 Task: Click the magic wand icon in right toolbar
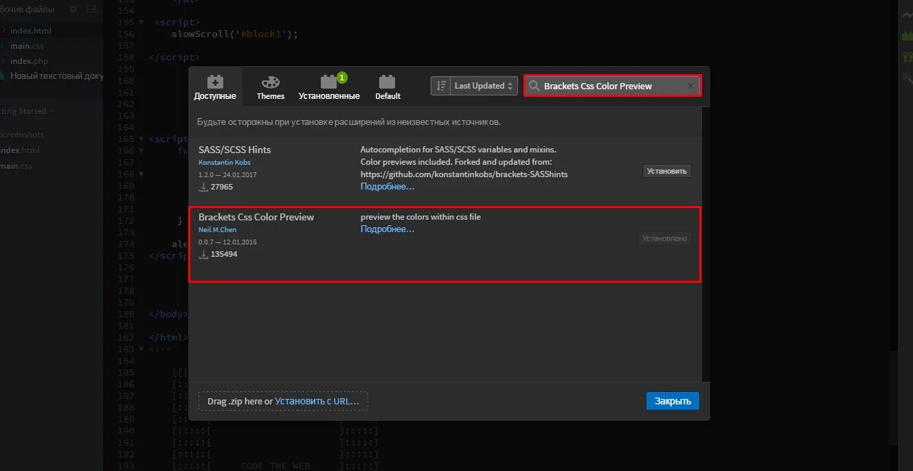pos(907,78)
